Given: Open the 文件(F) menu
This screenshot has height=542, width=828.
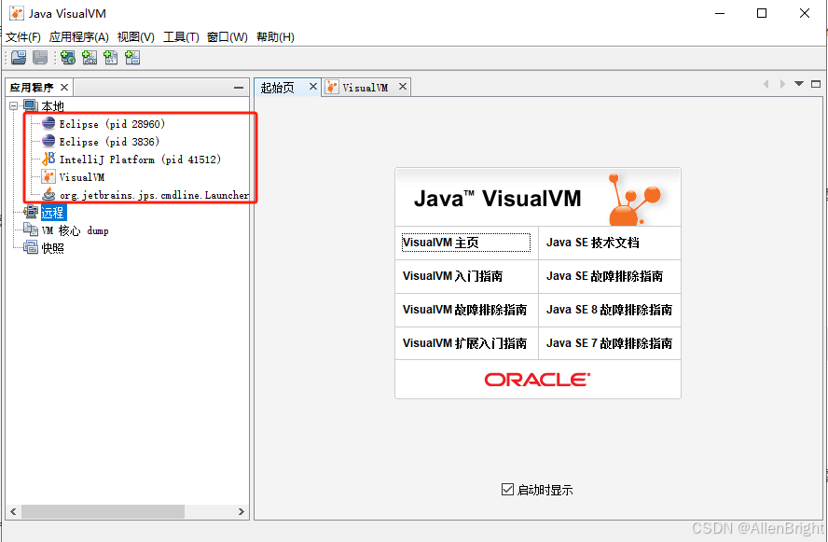Looking at the screenshot, I should [23, 37].
